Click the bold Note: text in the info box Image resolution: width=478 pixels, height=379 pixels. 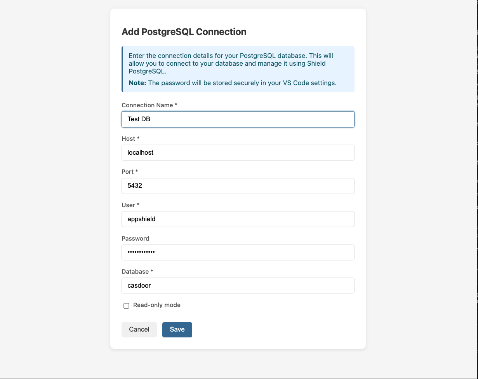(x=137, y=83)
